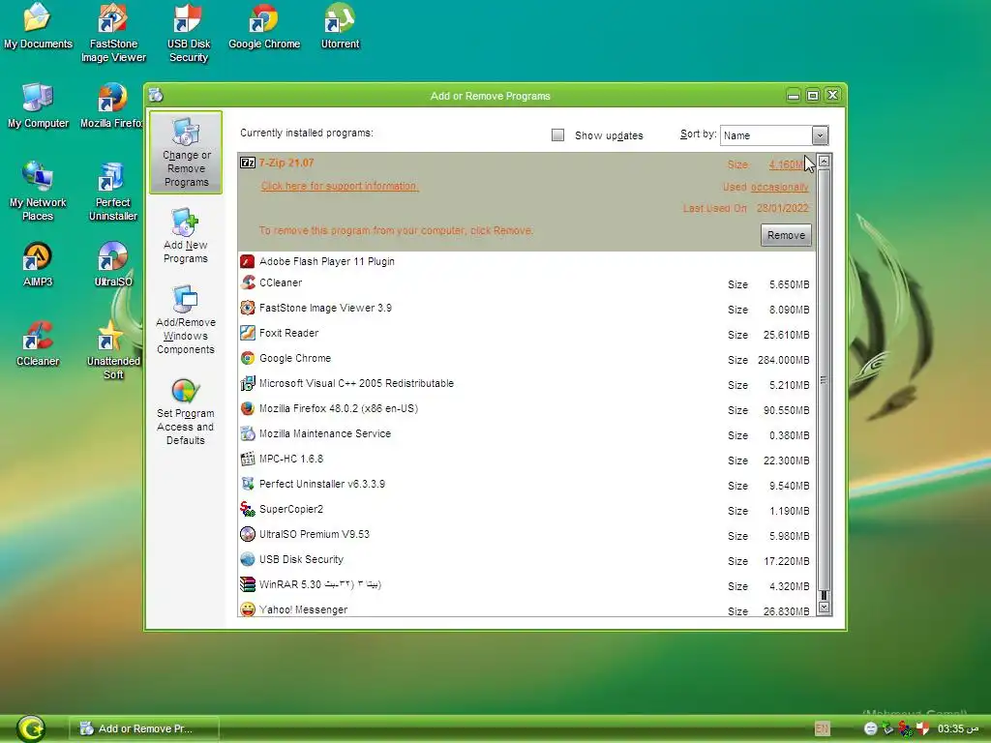The width and height of the screenshot is (991, 743).
Task: Open CCleaner desktop shortcut
Action: 38,344
